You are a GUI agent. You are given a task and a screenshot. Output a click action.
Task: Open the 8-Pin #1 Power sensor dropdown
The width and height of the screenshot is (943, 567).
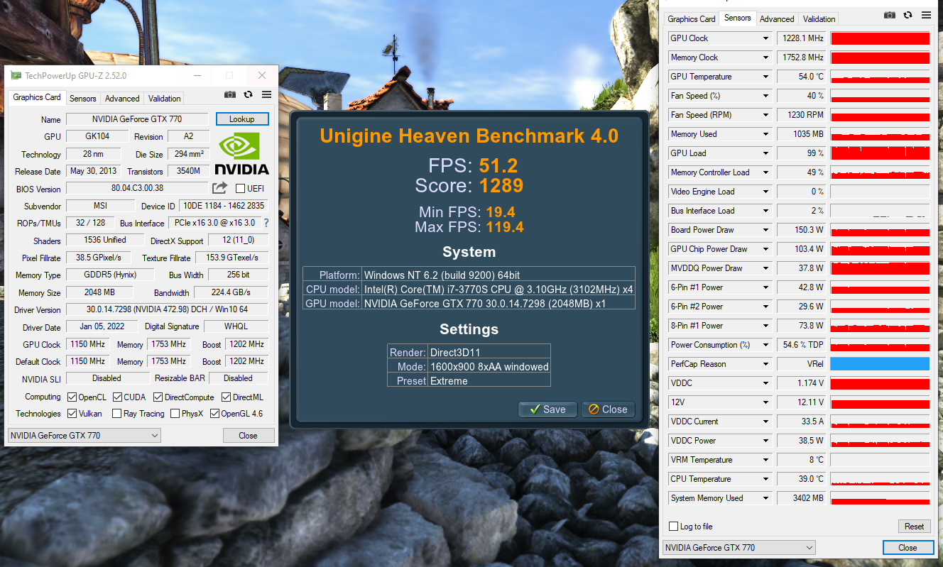(x=765, y=326)
